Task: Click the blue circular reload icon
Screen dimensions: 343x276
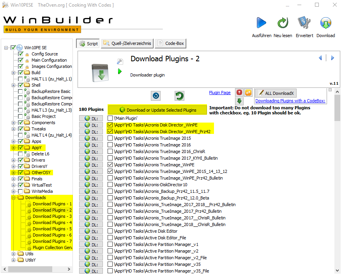Action: pos(156,96)
